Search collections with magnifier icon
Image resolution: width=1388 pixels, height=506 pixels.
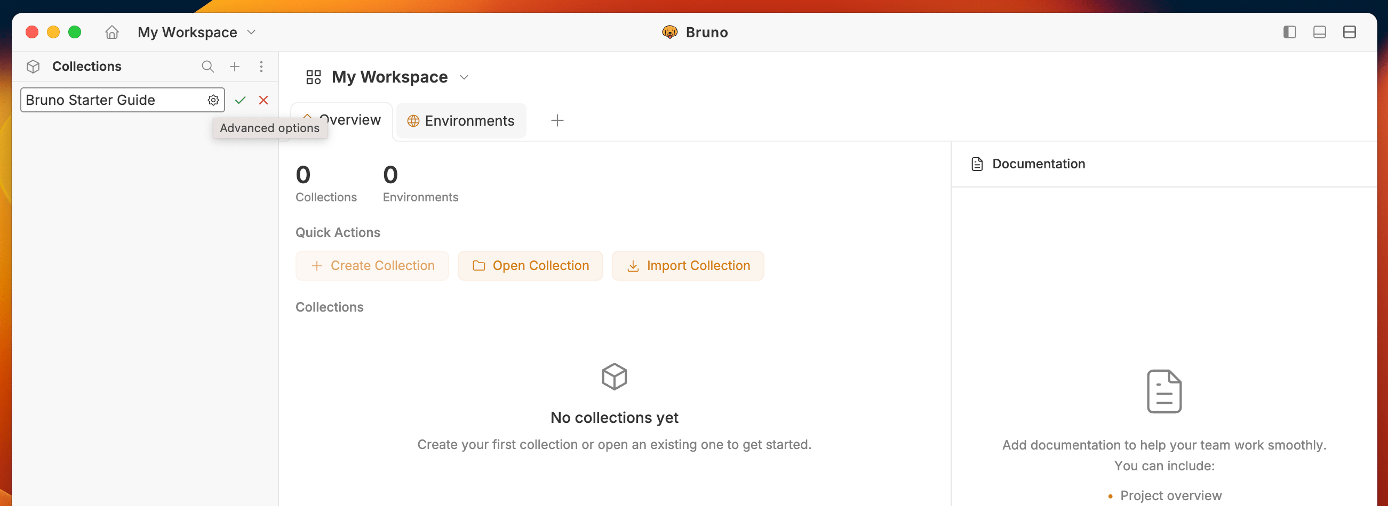tap(208, 66)
